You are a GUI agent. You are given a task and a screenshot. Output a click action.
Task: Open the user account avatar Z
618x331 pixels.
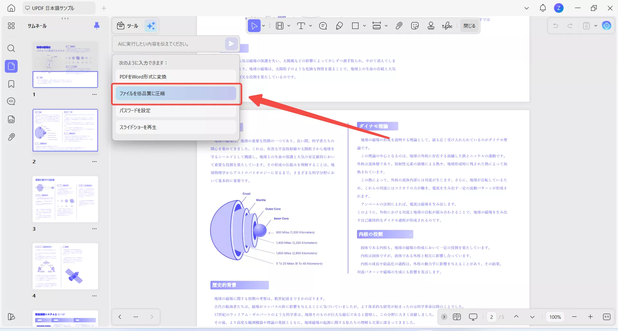coord(559,8)
